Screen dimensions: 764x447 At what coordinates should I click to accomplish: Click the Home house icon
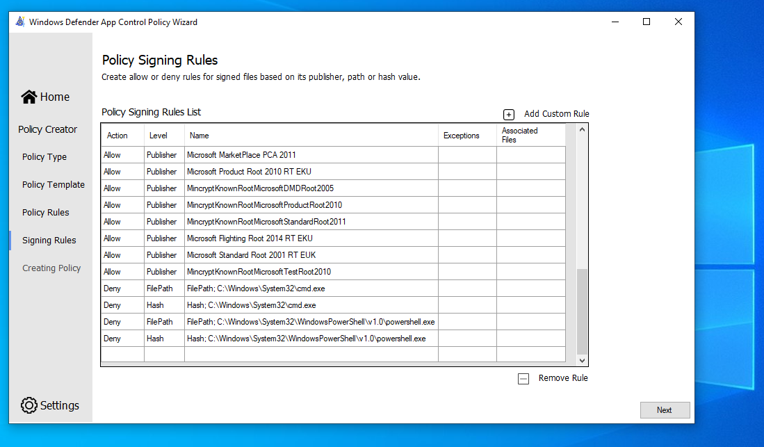[x=29, y=97]
